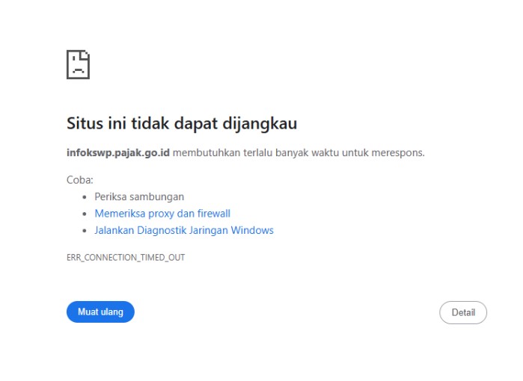The image size is (523, 381).
Task: Click the sad page error icon
Action: (x=78, y=64)
